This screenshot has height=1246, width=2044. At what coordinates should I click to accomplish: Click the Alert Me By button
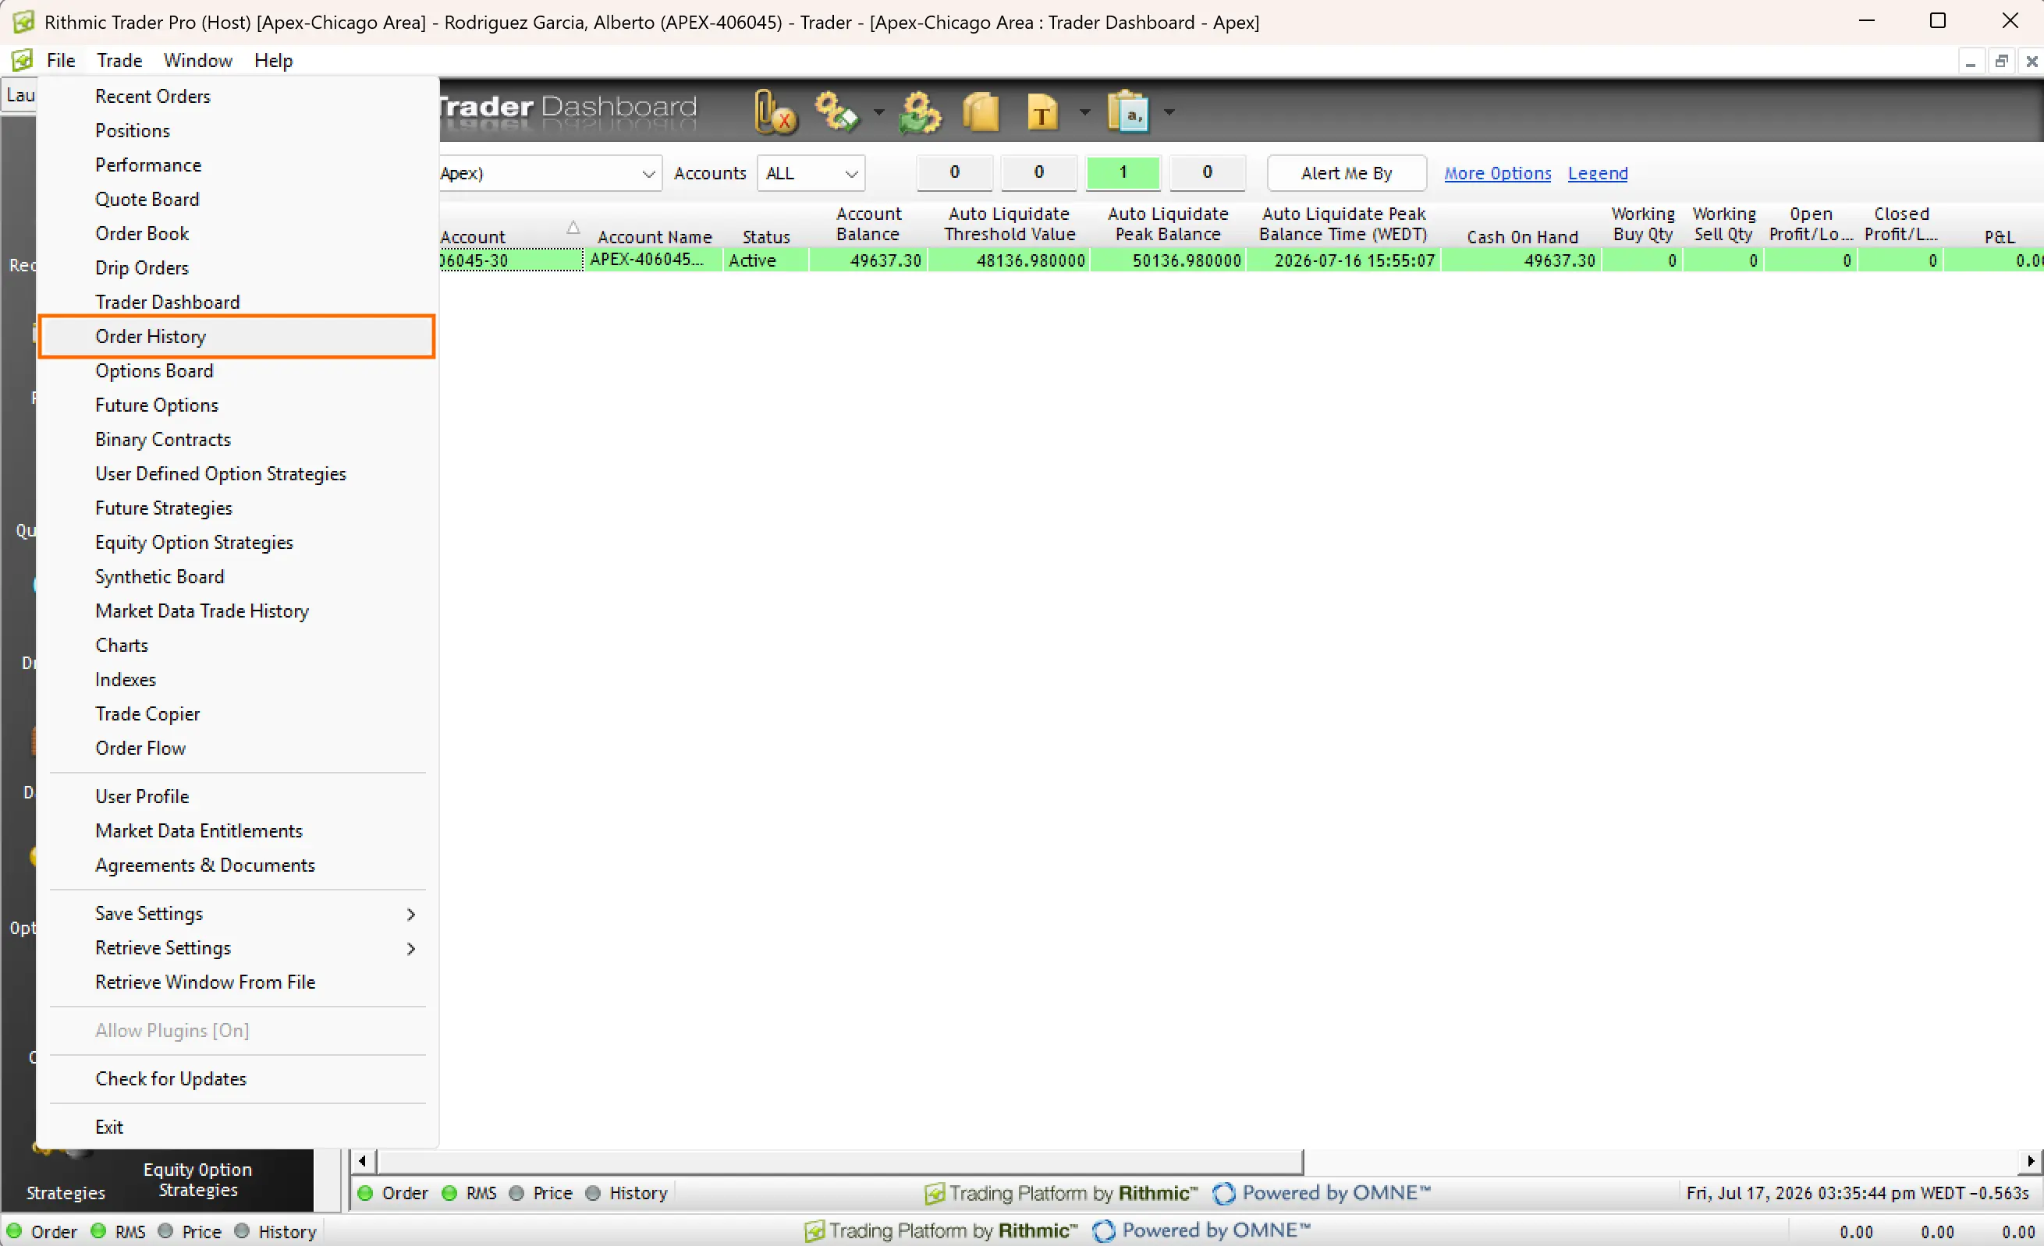coord(1347,173)
